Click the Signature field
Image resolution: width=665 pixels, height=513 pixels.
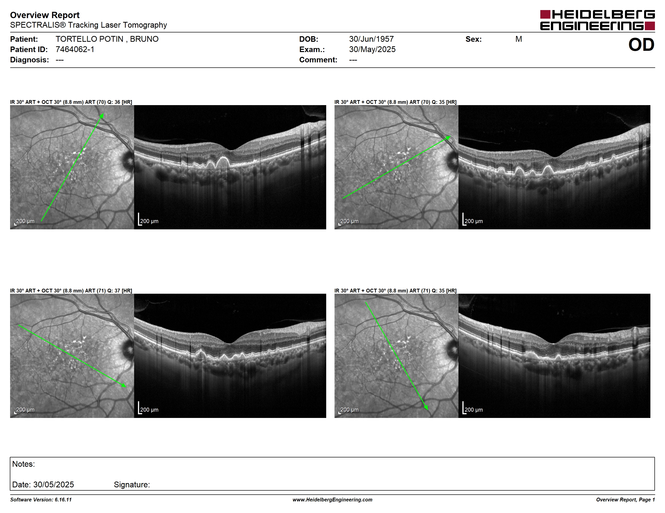click(131, 484)
